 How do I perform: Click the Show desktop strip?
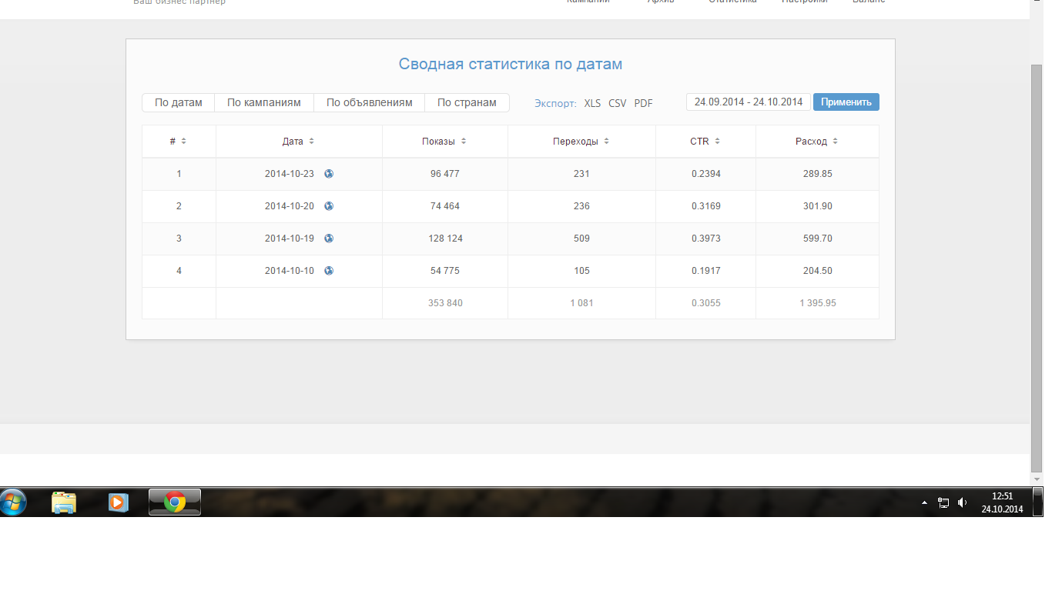pyautogui.click(x=1037, y=502)
